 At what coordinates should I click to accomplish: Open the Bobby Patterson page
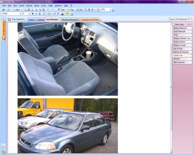(182, 28)
